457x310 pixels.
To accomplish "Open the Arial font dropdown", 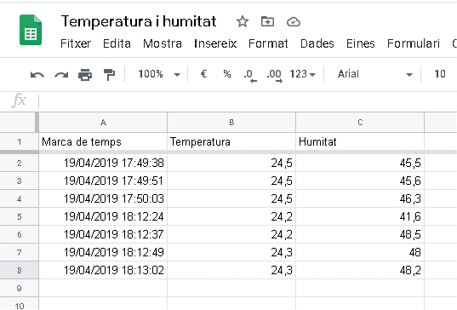I will click(375, 74).
